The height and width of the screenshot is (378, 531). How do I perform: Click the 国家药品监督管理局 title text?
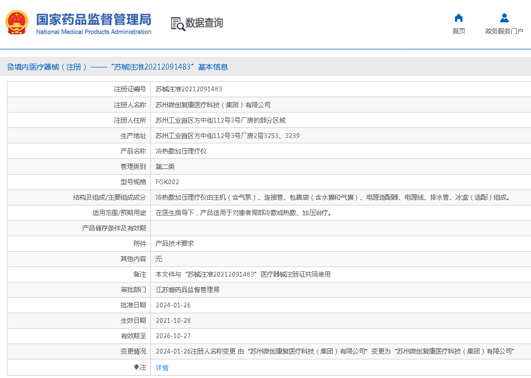coord(94,19)
